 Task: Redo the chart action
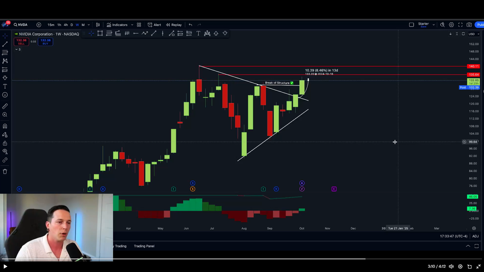[x=199, y=25]
